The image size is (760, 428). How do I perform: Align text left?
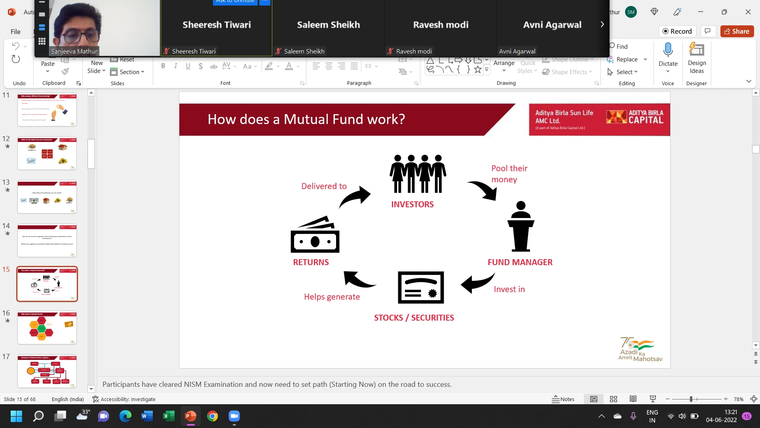point(316,66)
